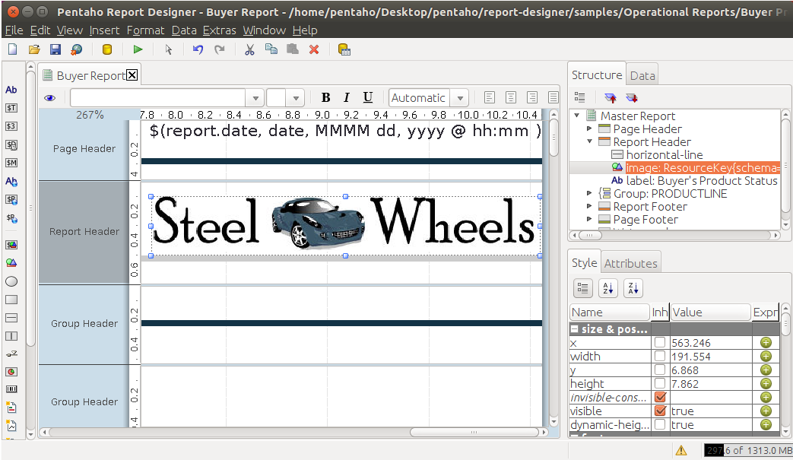Toggle the inherit checkbox for y

pyautogui.click(x=660, y=370)
